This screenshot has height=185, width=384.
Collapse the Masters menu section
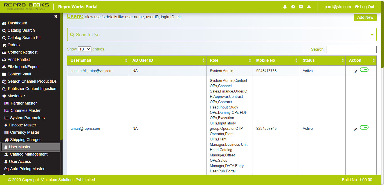[14, 96]
